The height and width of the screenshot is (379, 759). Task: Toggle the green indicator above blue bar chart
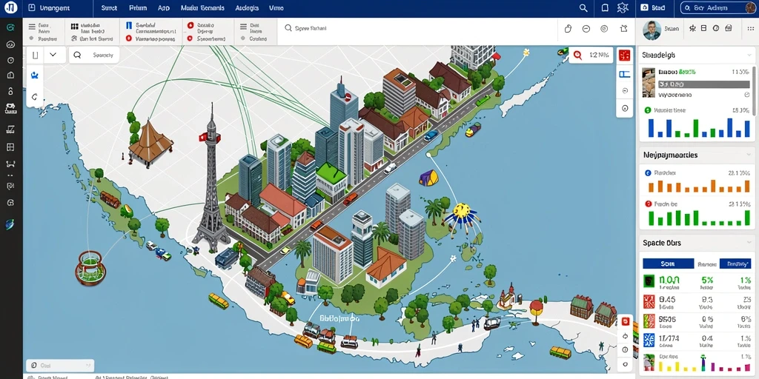648,110
